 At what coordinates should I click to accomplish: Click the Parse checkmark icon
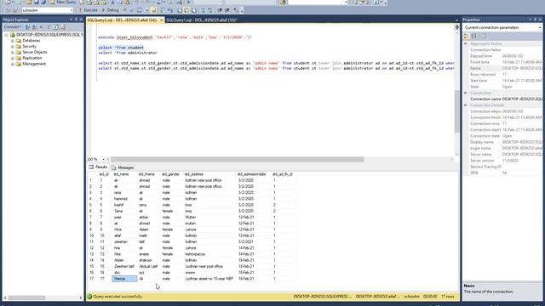[x=132, y=10]
